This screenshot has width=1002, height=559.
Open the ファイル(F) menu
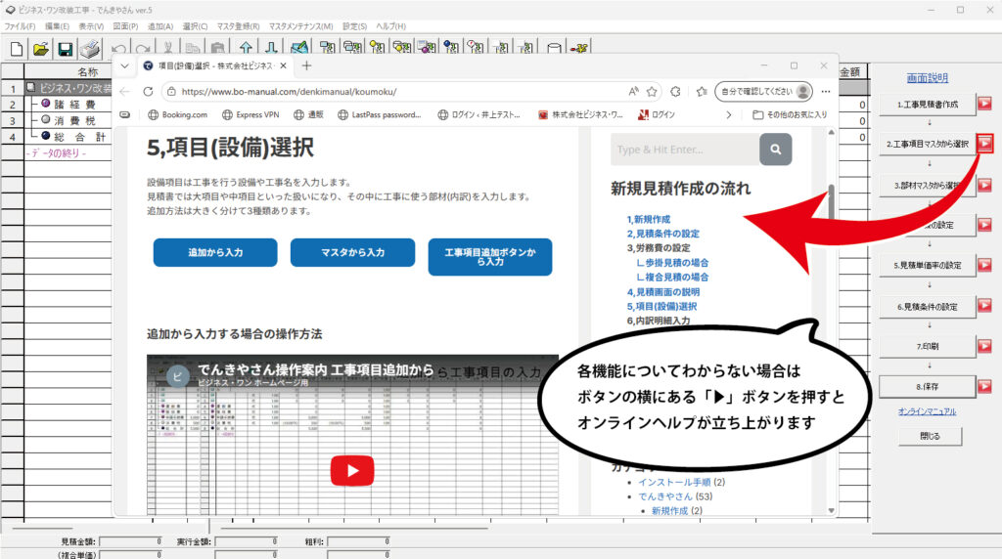point(20,26)
